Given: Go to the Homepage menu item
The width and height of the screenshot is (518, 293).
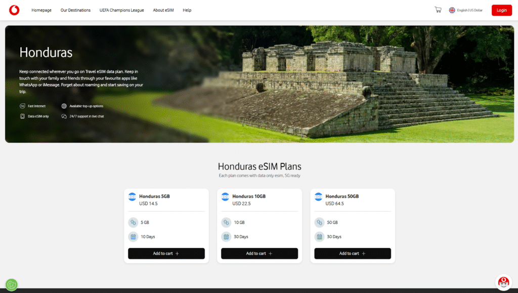Looking at the screenshot, I should click(41, 10).
